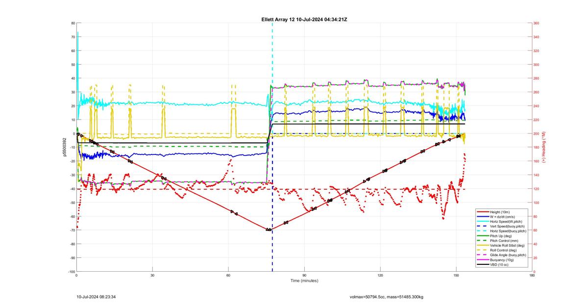The width and height of the screenshot is (588, 305).
Task: Click 'Horiz Speed(buoy,pitch)' legend entry
Action: [509, 230]
